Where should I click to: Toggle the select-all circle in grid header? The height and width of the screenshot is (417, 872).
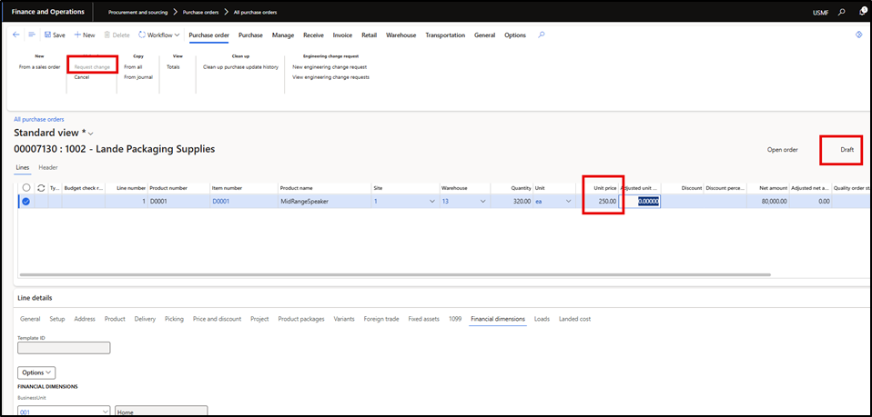click(x=26, y=187)
